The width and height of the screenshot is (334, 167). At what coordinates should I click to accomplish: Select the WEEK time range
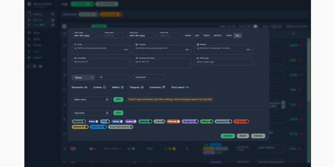pyautogui.click(x=206, y=35)
